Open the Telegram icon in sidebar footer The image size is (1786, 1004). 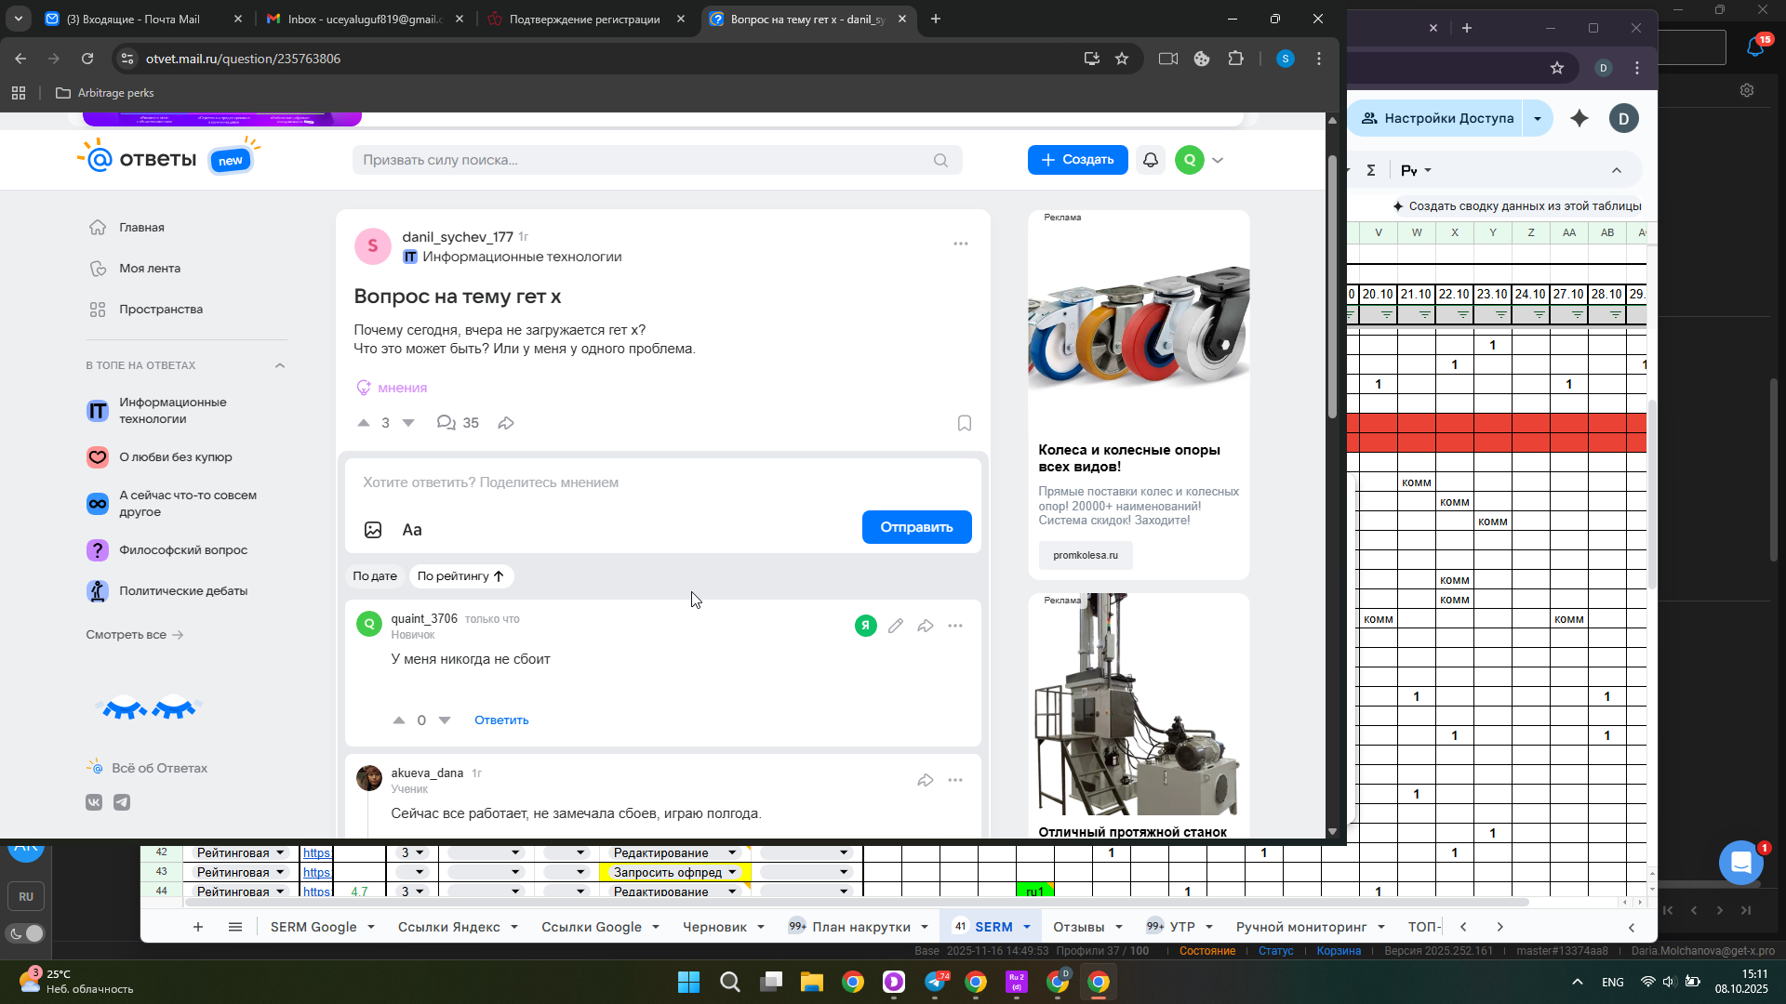click(x=122, y=802)
